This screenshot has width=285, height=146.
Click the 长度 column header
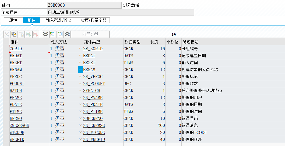coord(157,42)
